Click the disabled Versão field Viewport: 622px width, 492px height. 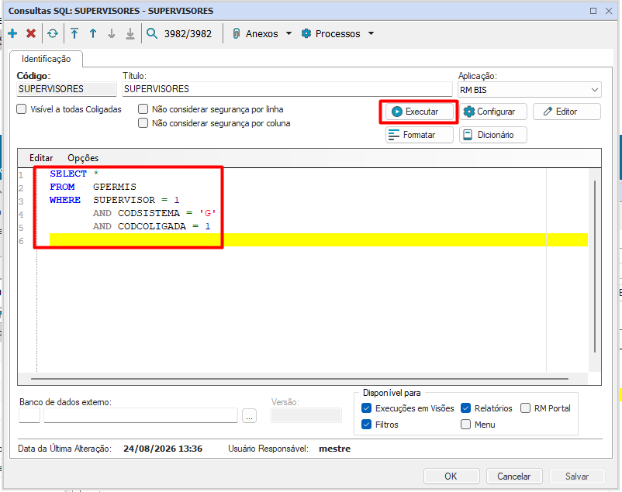point(306,415)
